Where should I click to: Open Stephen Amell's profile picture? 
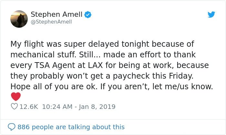[x=19, y=19]
